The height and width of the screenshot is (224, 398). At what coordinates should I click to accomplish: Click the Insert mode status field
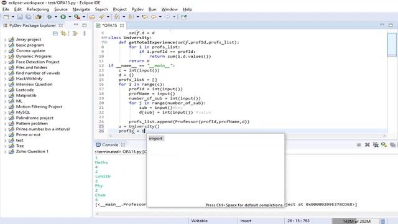[246, 221]
